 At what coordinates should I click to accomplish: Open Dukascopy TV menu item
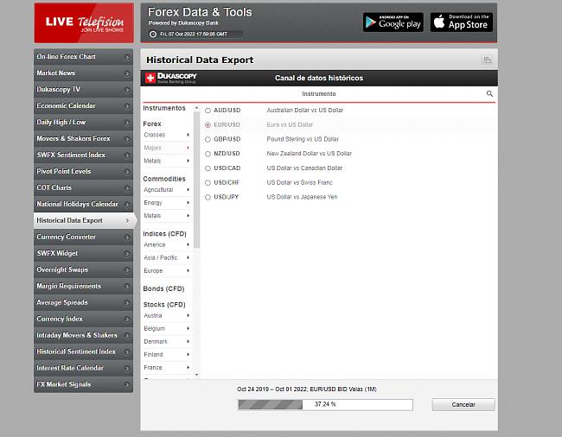pyautogui.click(x=84, y=90)
